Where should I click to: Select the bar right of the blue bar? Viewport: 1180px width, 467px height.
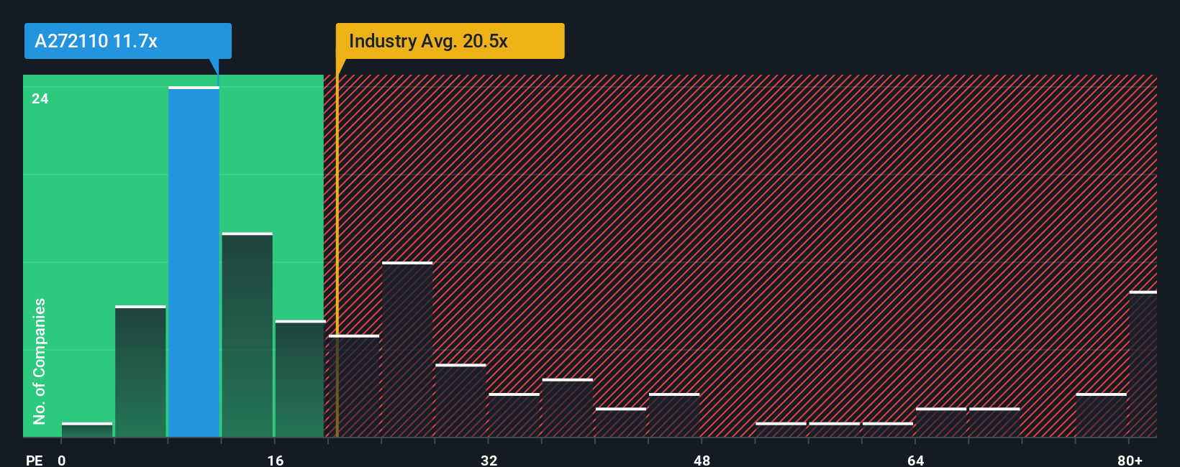click(247, 335)
